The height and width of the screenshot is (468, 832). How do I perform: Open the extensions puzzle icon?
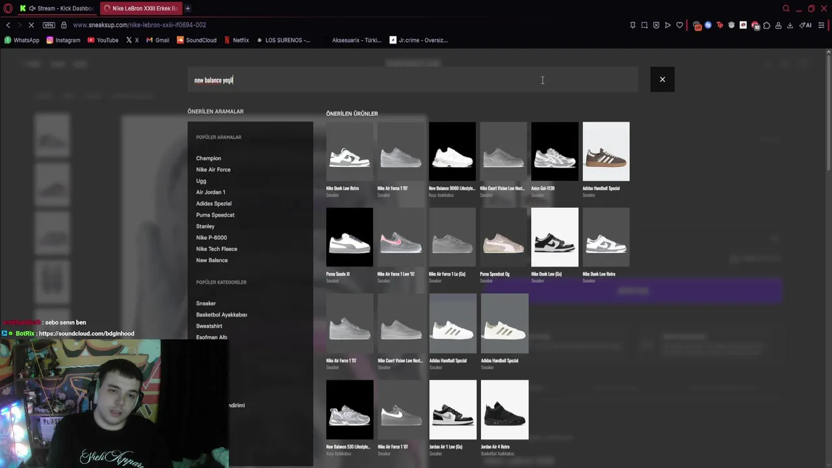(766, 25)
